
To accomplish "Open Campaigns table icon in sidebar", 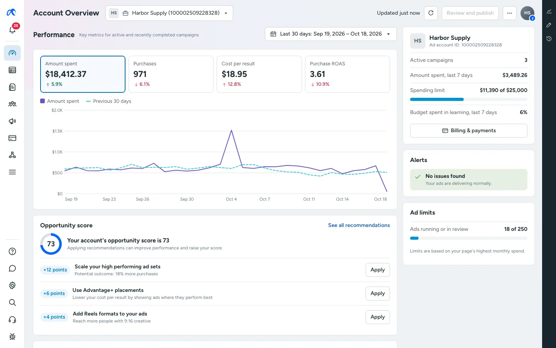I will click(12, 70).
